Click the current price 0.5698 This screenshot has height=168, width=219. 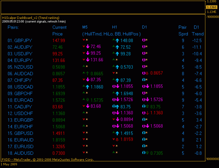[x=59, y=67]
